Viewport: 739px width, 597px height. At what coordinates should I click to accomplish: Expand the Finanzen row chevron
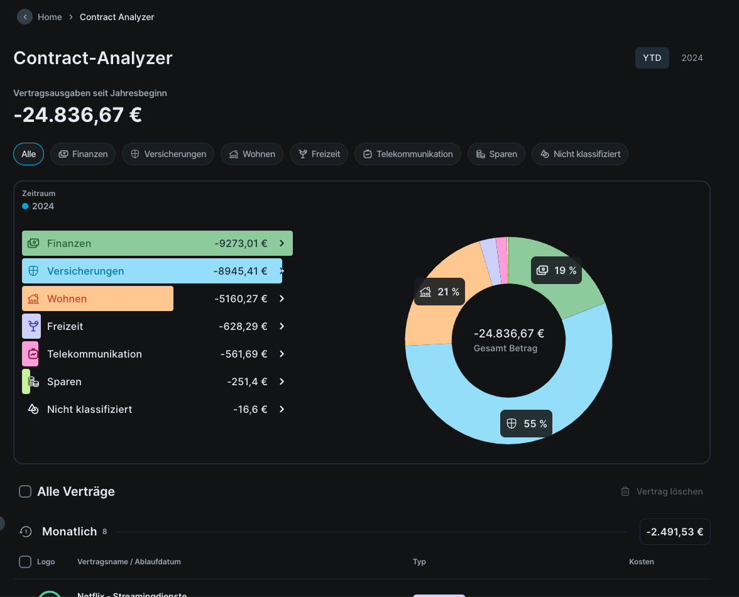pos(282,243)
